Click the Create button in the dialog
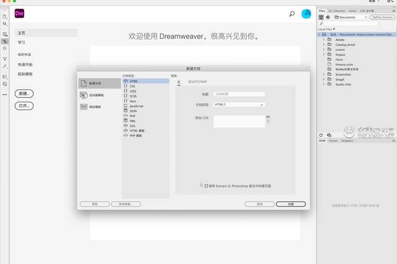Viewport: 397px width, 264px height. coord(291,204)
